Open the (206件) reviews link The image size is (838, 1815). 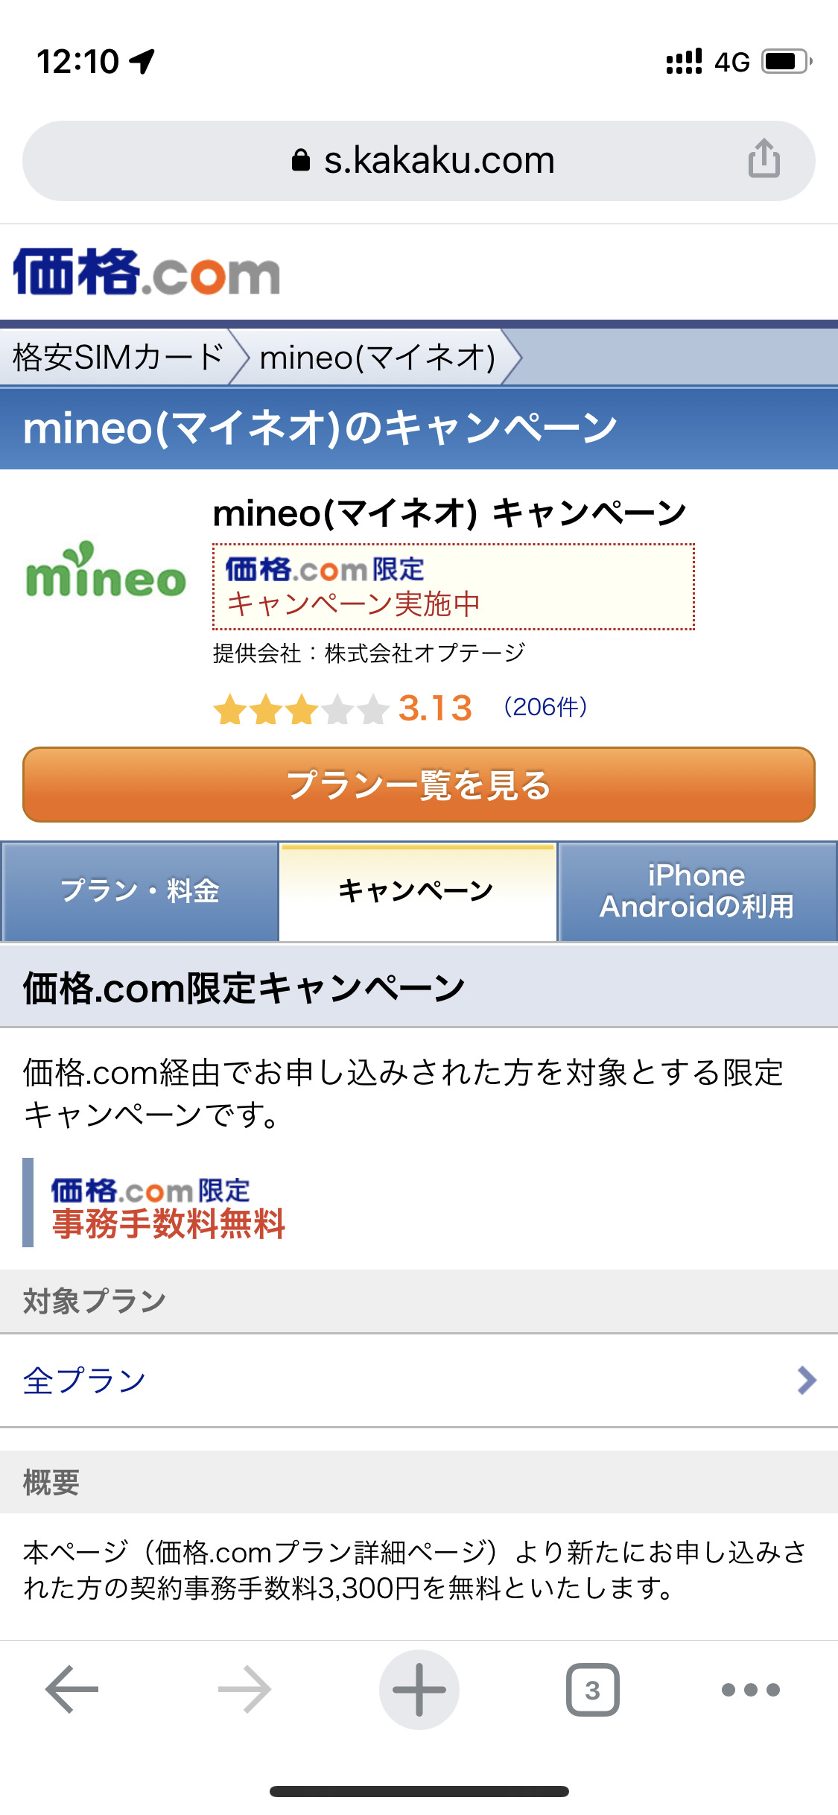click(x=545, y=707)
